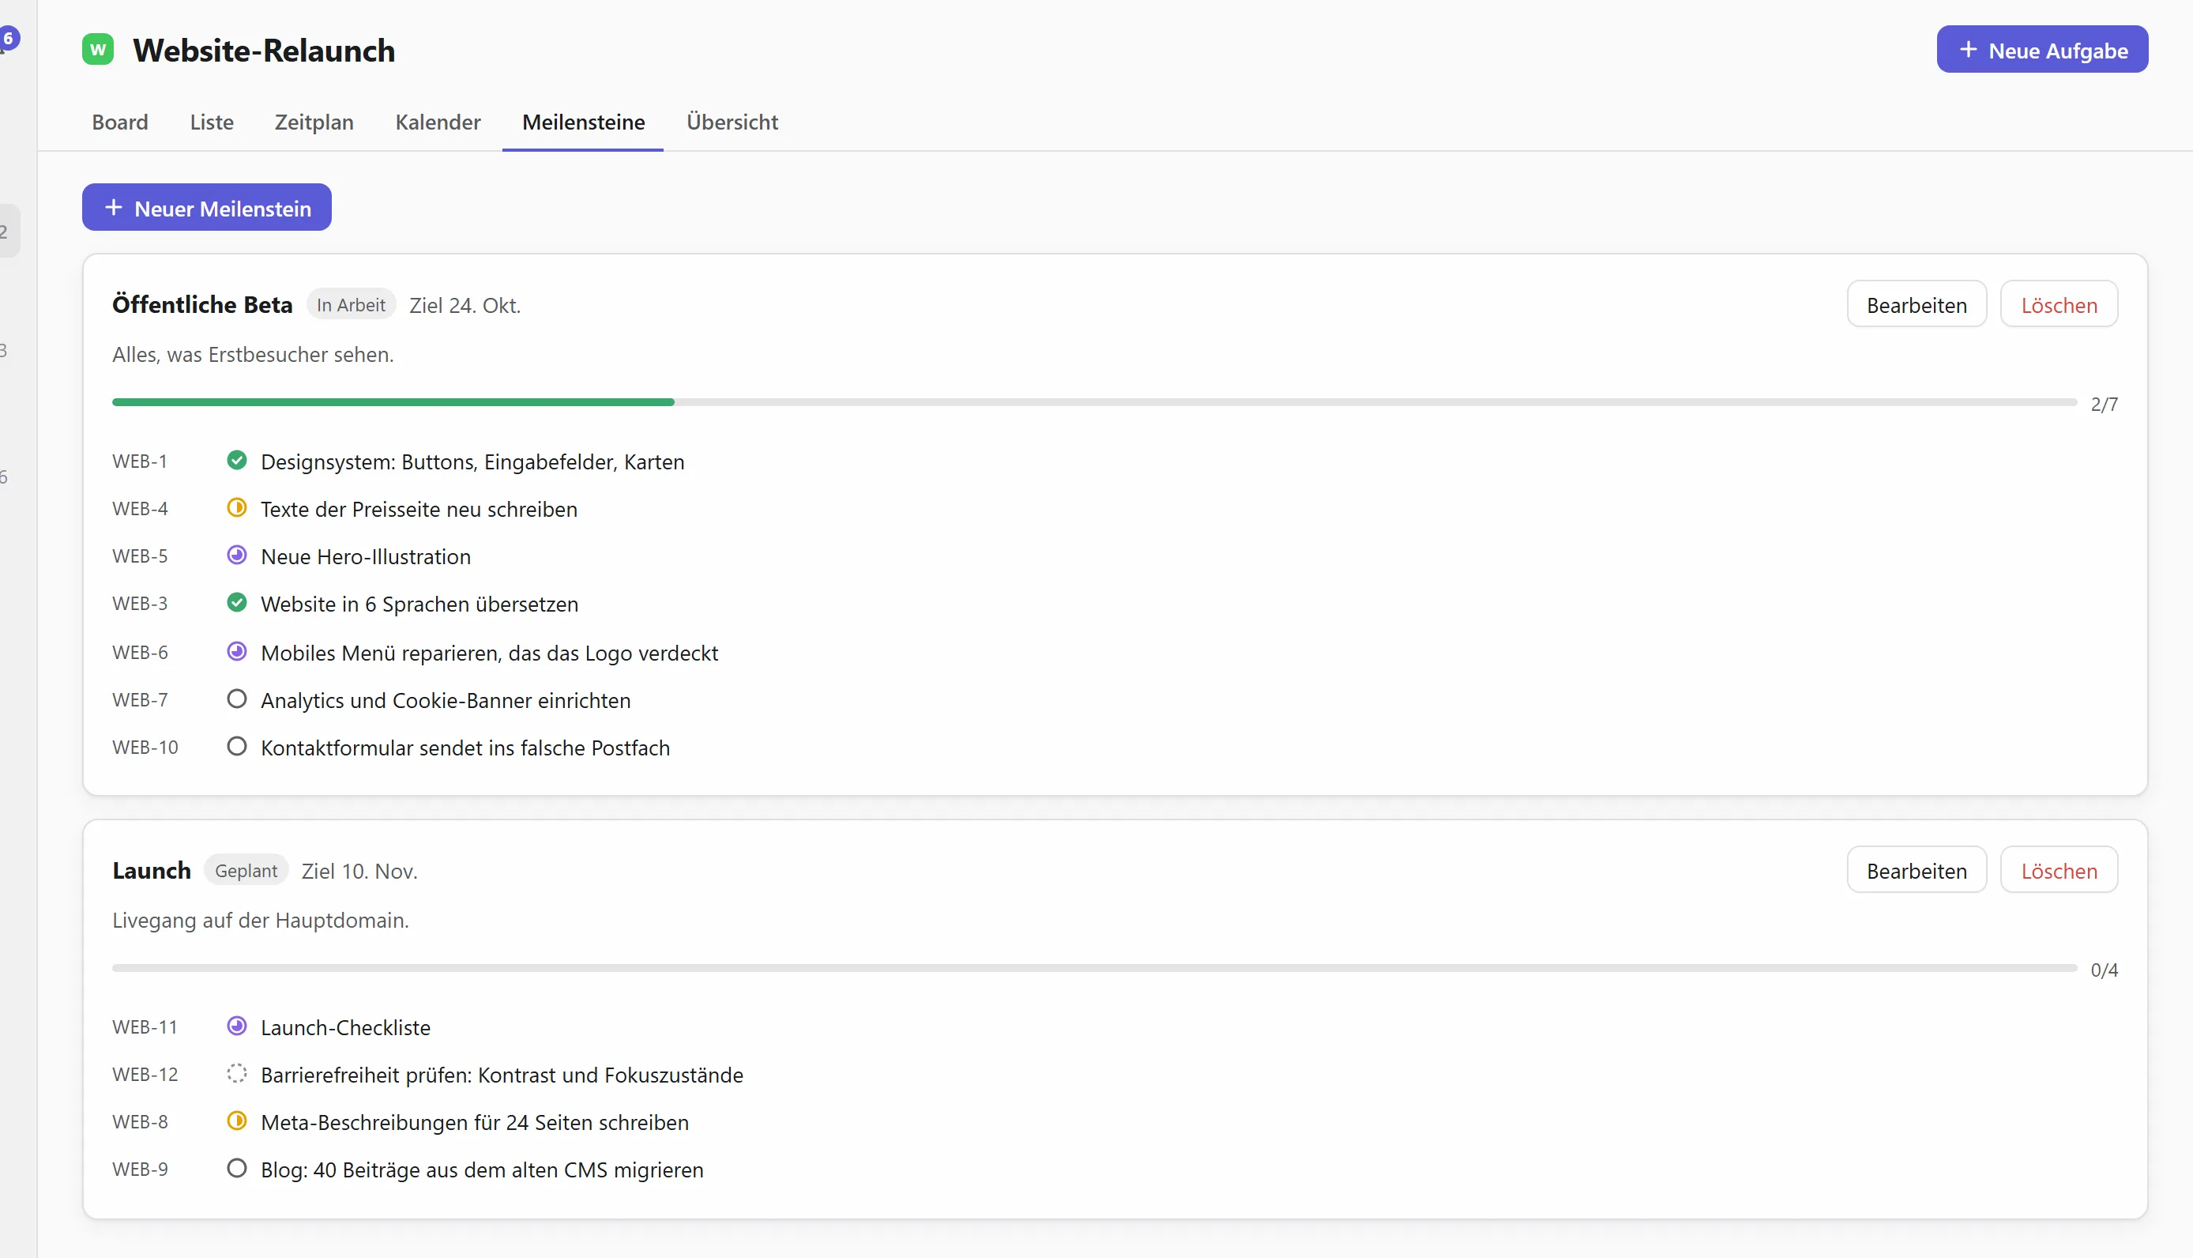Click the dashed status icon of WEB-12

coord(237,1074)
